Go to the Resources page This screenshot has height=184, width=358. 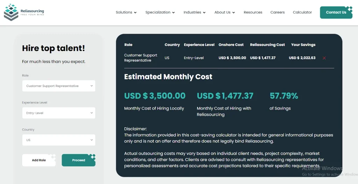tap(253, 12)
